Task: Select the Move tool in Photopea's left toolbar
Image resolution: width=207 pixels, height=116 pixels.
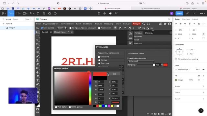Action: point(38,32)
